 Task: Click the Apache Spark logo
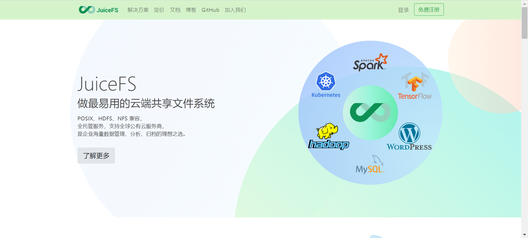point(370,62)
